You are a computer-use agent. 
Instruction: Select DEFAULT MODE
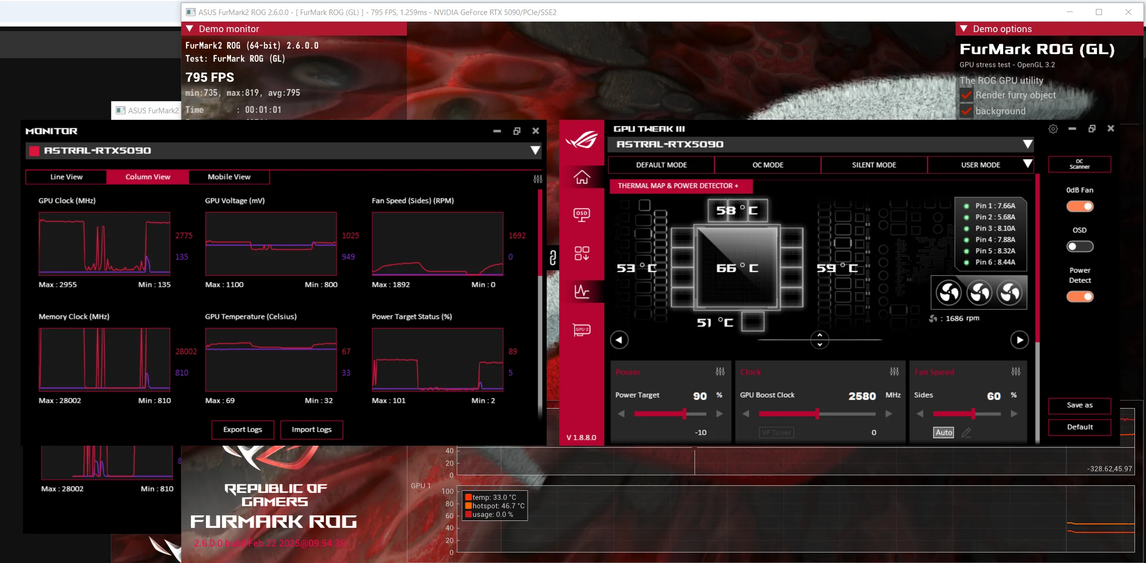pyautogui.click(x=661, y=165)
